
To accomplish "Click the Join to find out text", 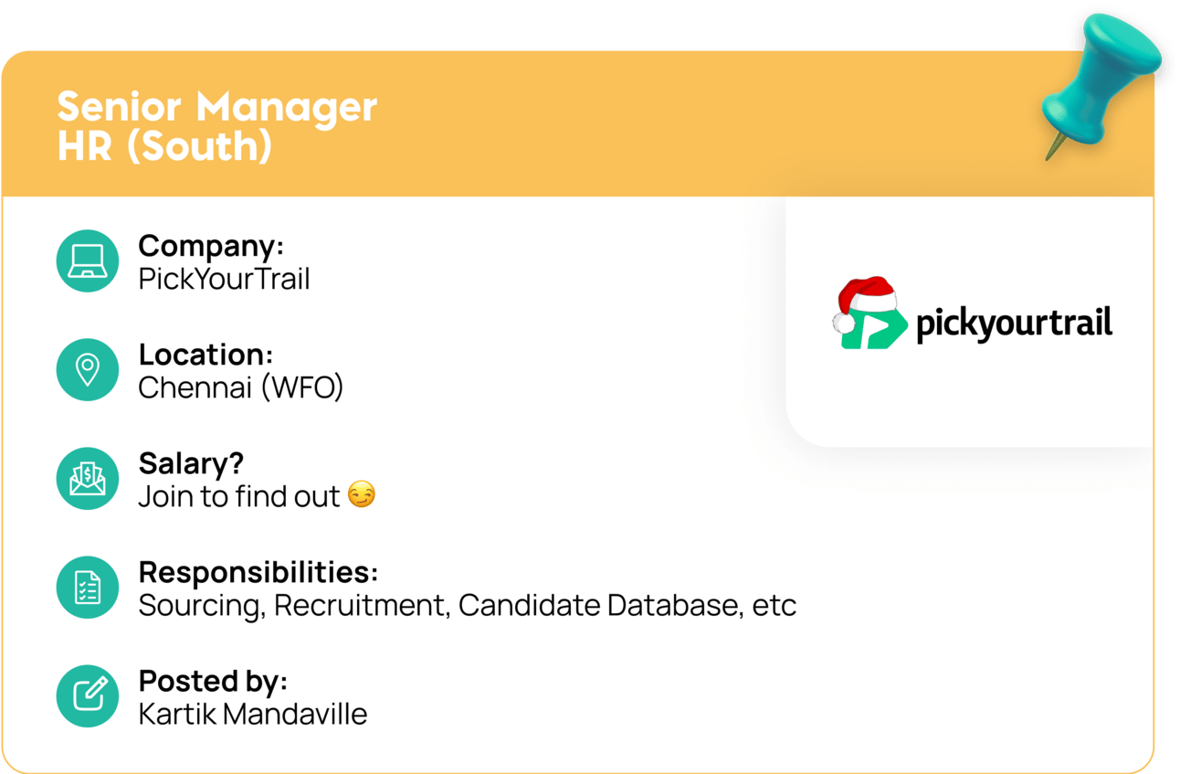I will coord(238,496).
